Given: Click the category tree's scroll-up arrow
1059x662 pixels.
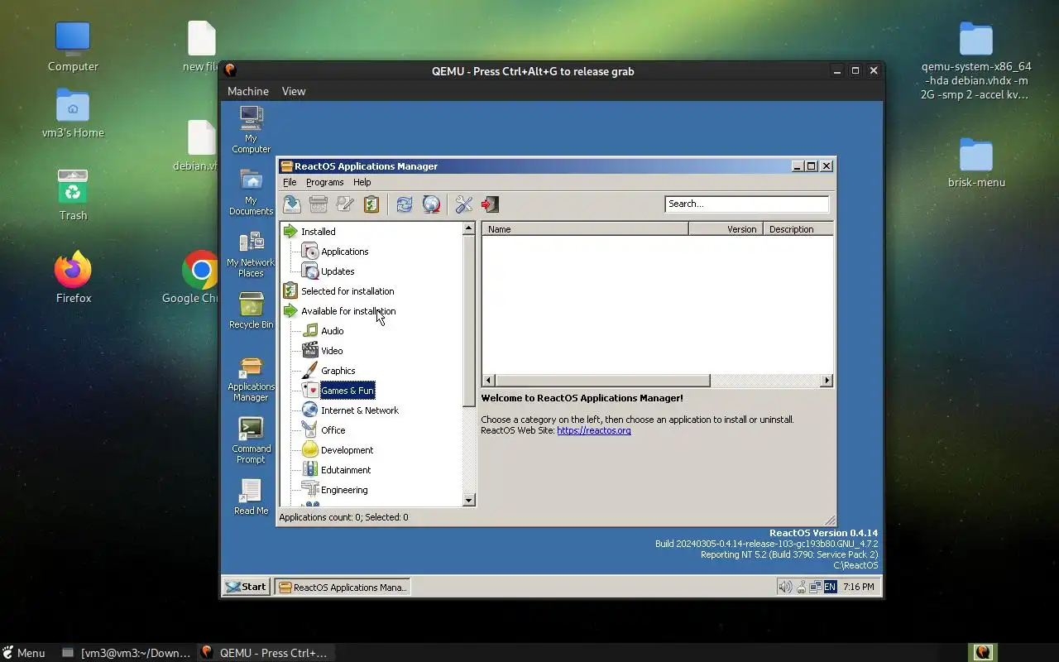Looking at the screenshot, I should coord(469,228).
